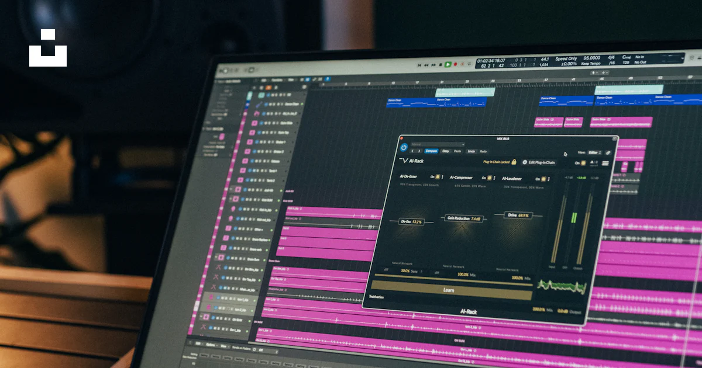Open the tracks area Functions menu

(x=277, y=80)
